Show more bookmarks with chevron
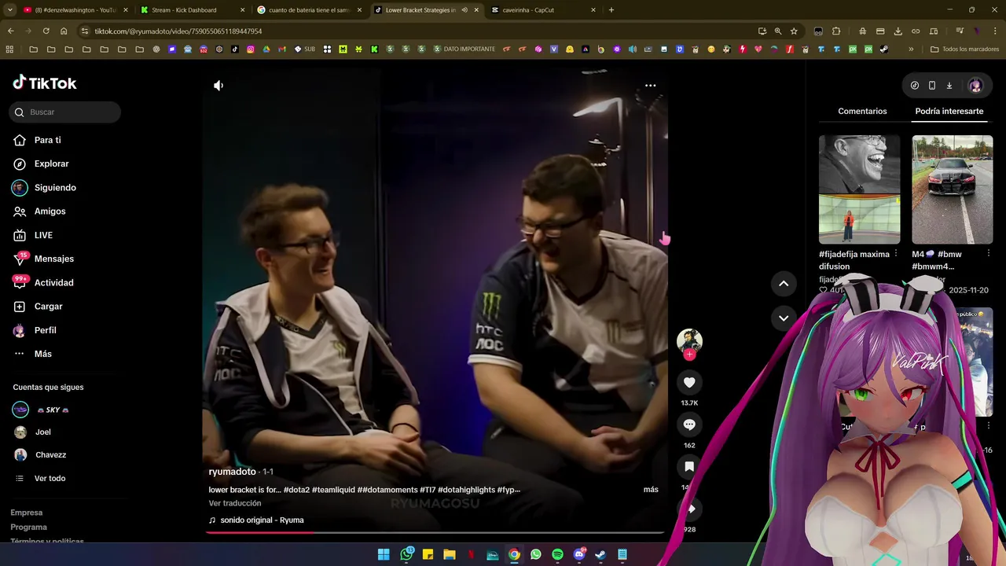The height and width of the screenshot is (566, 1006). pyautogui.click(x=911, y=49)
